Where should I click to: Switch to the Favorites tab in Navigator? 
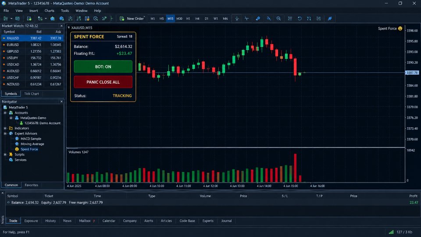point(32,185)
